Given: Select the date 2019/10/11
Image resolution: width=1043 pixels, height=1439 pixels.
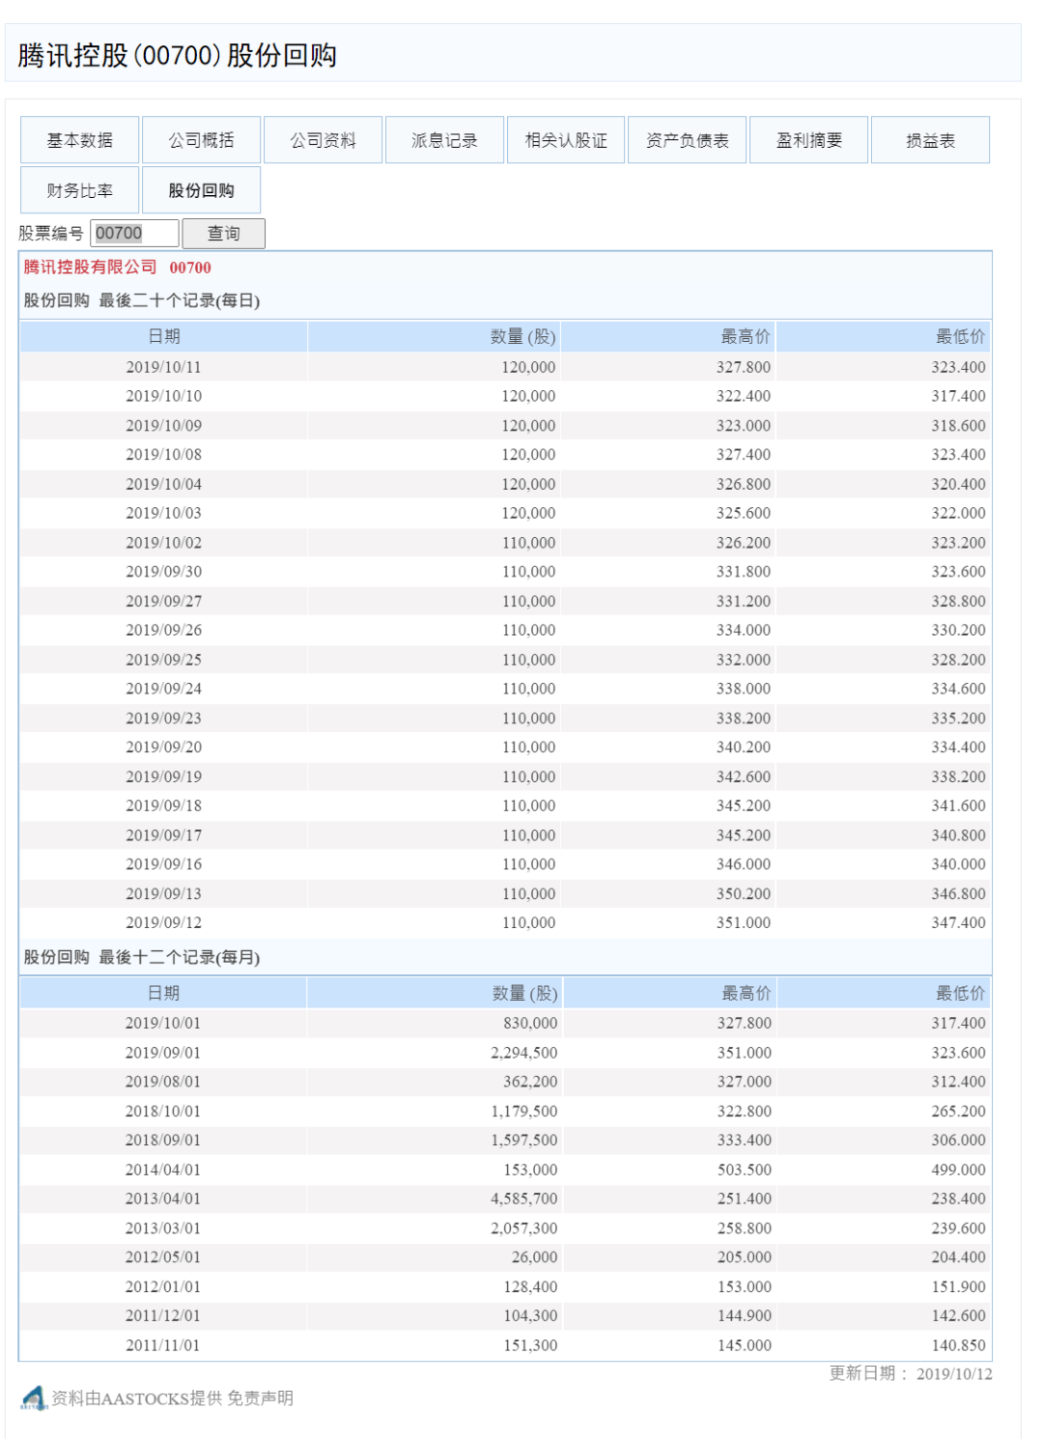Looking at the screenshot, I should (x=164, y=367).
